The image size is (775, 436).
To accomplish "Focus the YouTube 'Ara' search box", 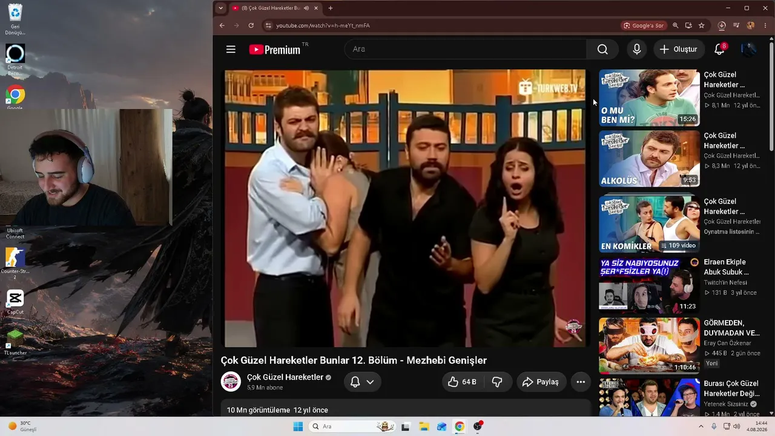I will pyautogui.click(x=466, y=49).
